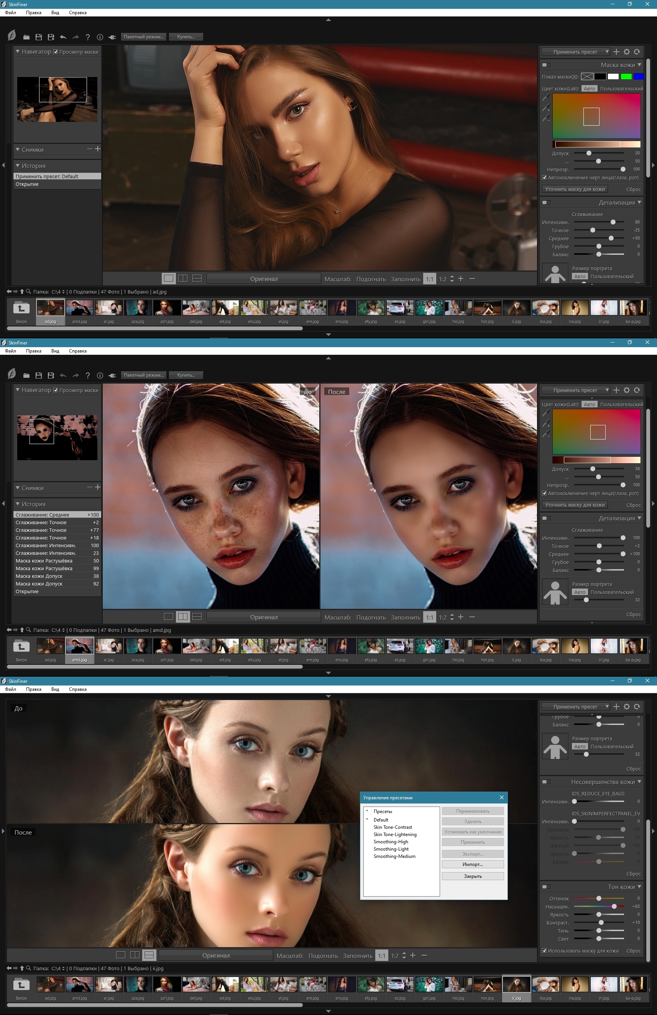
Task: Click the Импорт button in presets dialog
Action: [473, 864]
